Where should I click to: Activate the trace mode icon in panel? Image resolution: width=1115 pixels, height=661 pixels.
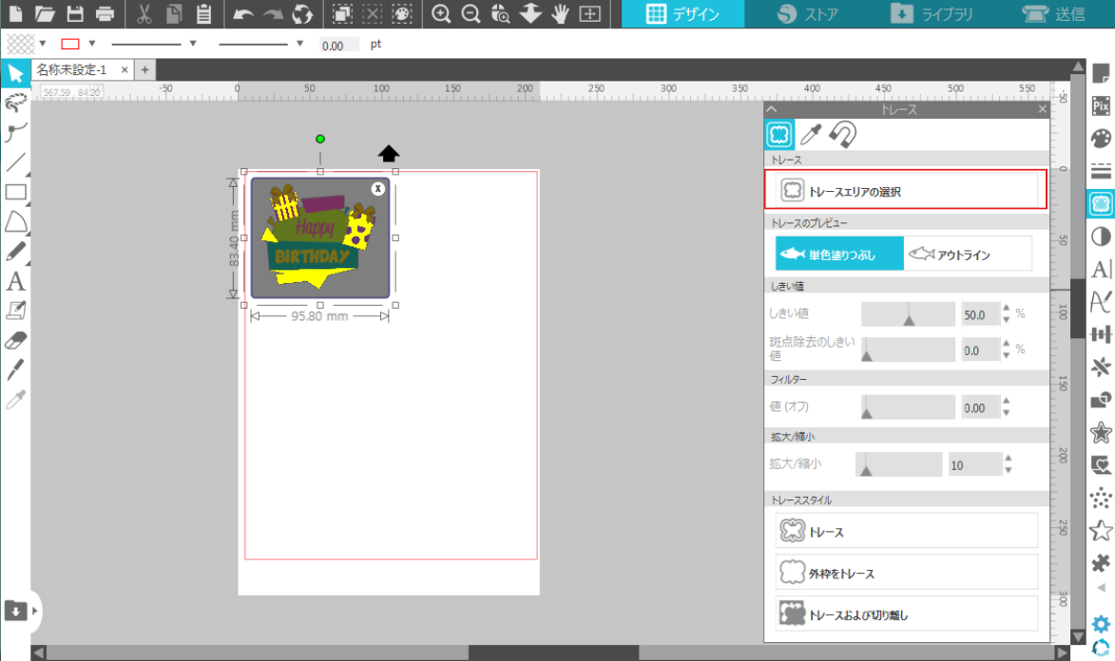click(779, 134)
